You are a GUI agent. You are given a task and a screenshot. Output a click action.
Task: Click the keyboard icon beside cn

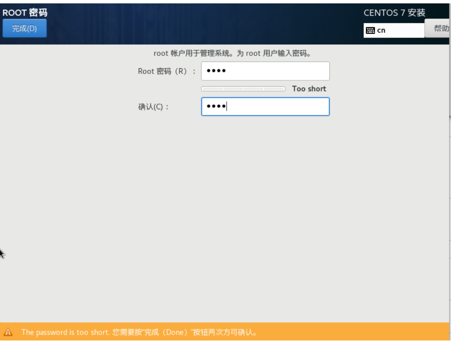pyautogui.click(x=370, y=31)
